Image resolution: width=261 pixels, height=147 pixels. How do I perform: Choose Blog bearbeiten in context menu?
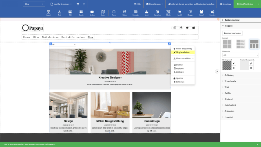(183, 52)
